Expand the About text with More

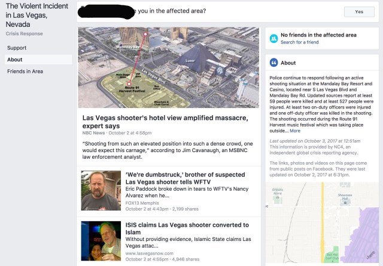(295, 131)
